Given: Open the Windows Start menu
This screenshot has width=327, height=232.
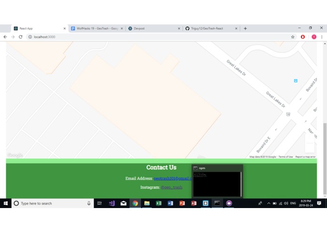Looking at the screenshot, I should (x=6, y=203).
